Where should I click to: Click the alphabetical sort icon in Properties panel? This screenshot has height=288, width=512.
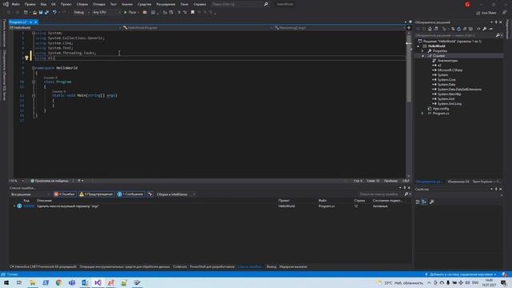(424, 202)
